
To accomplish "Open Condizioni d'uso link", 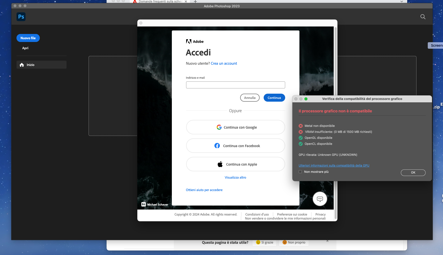I will 257,215.
